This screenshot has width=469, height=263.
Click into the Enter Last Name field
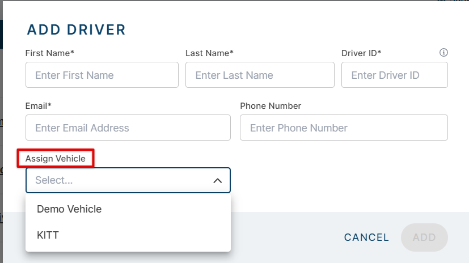(260, 75)
